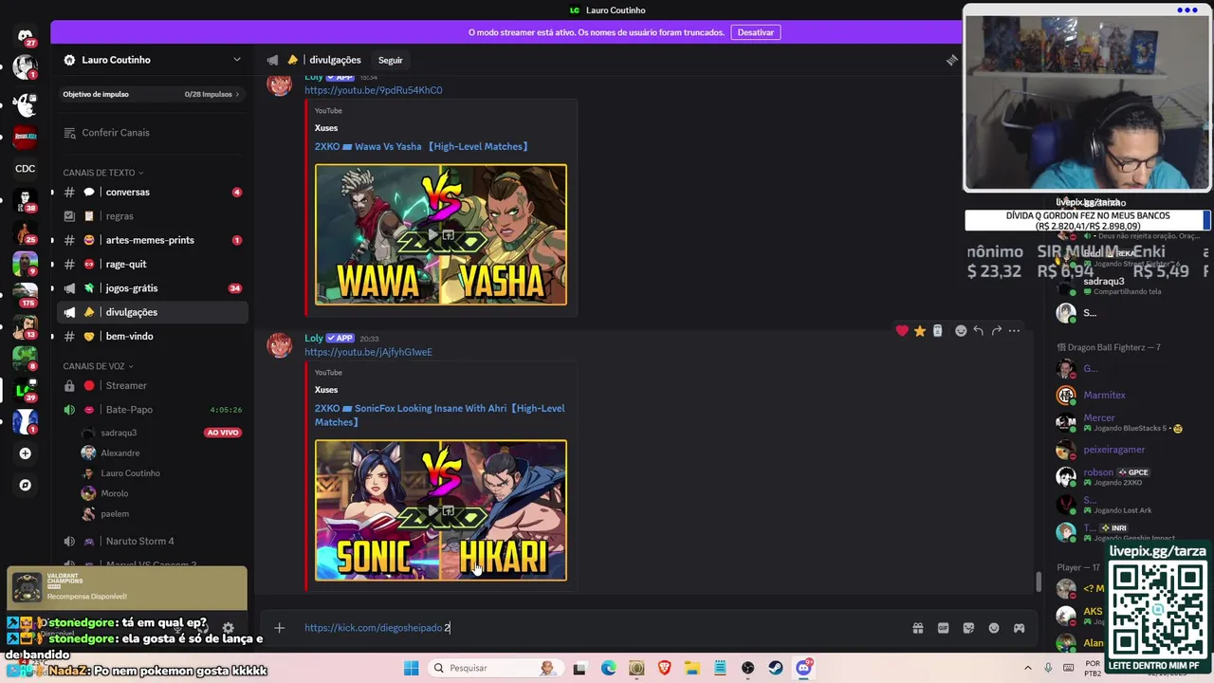1214x683 pixels.
Task: Open Microsoft Edge from taskbar
Action: (x=608, y=668)
